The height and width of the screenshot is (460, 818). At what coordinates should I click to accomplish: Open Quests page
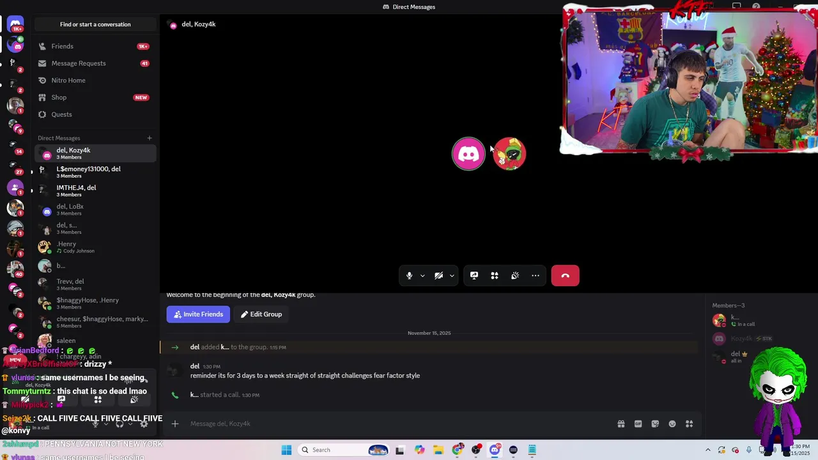pyautogui.click(x=95, y=114)
